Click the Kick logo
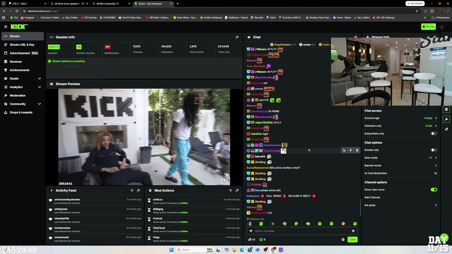The image size is (452, 254). (x=19, y=26)
